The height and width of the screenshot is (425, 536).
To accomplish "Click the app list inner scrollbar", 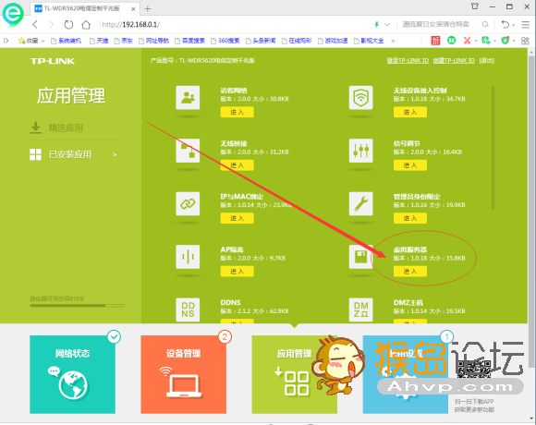I will tap(493, 147).
